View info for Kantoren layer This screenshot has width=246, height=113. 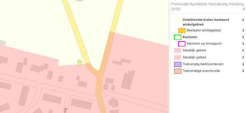click(243, 37)
